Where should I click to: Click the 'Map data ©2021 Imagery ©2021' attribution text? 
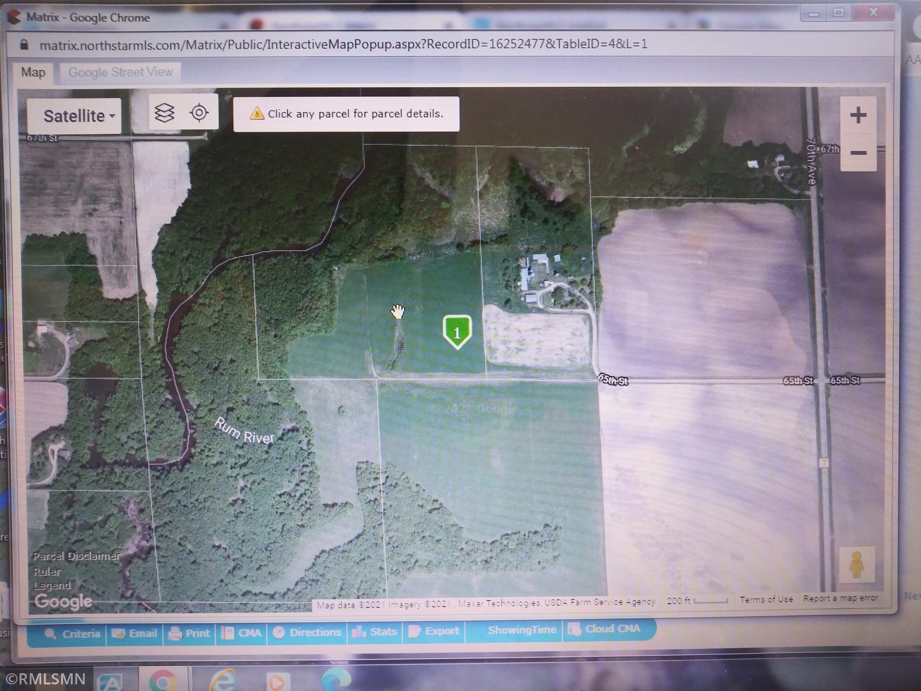click(383, 605)
